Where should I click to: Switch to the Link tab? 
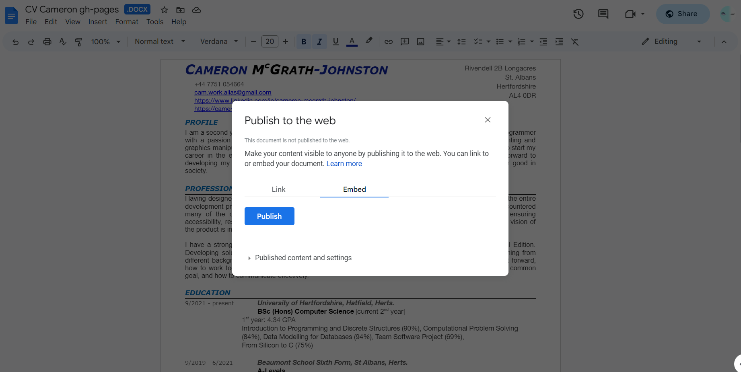278,189
